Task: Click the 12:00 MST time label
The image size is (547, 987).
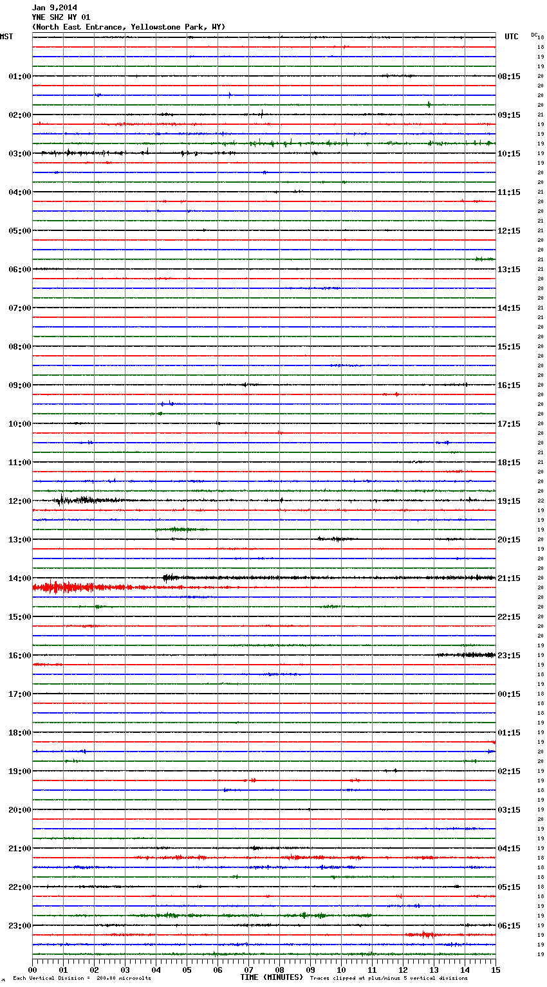Action: click(x=20, y=501)
